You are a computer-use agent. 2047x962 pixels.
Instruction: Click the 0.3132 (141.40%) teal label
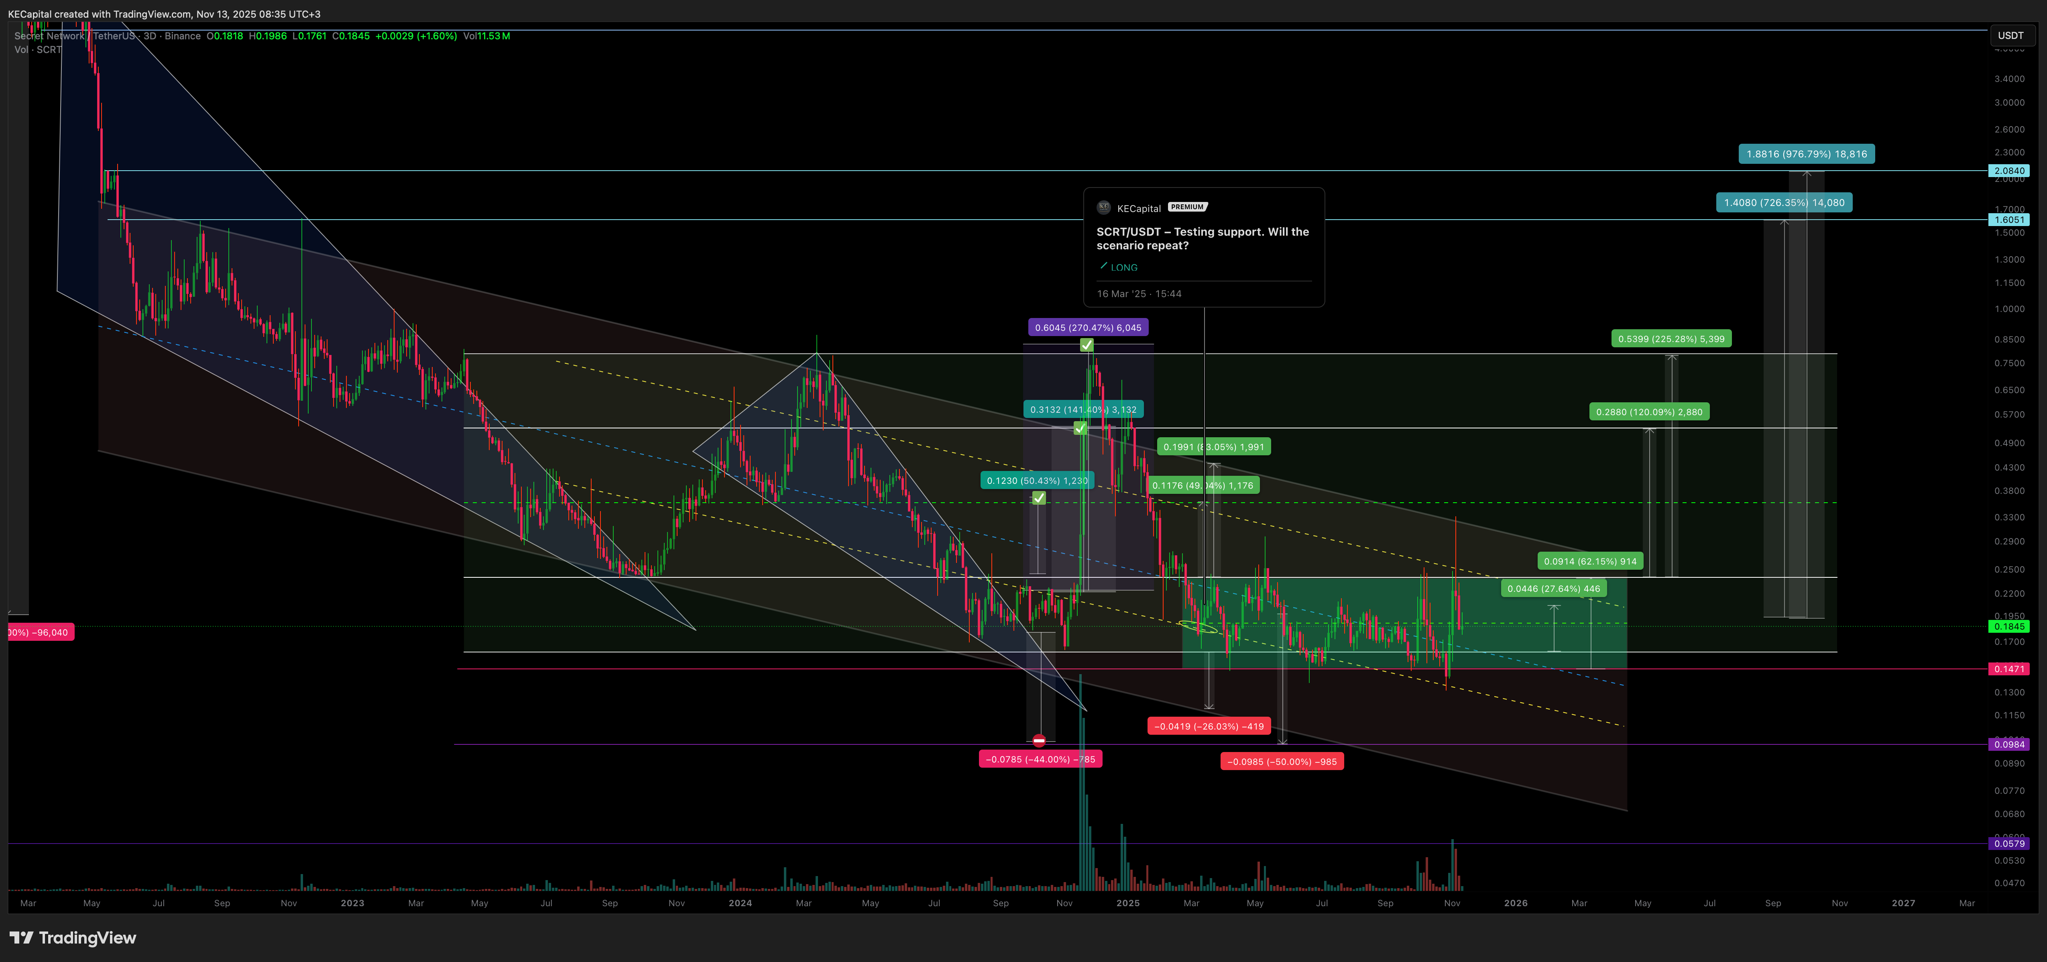(1083, 410)
